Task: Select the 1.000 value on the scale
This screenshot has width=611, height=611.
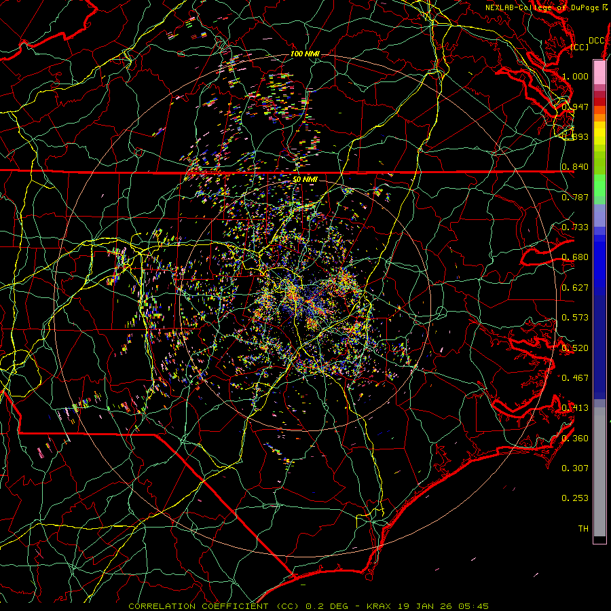Action: 575,76
